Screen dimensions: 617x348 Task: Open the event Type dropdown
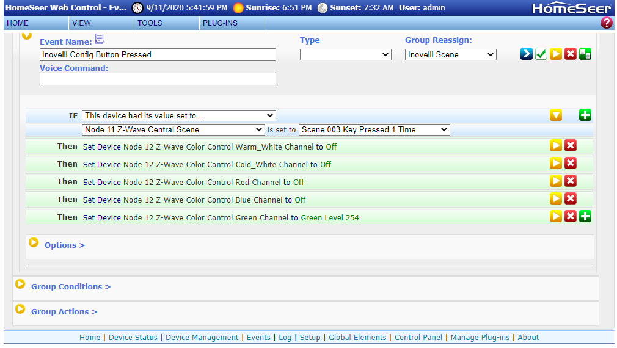point(346,55)
